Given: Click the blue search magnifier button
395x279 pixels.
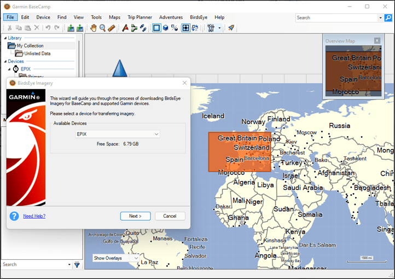Looking at the screenshot, I should coord(388,18).
